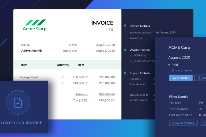This screenshot has width=206, height=137.
Task: Click the add-file icon in the upload circle
Action: point(18,103)
